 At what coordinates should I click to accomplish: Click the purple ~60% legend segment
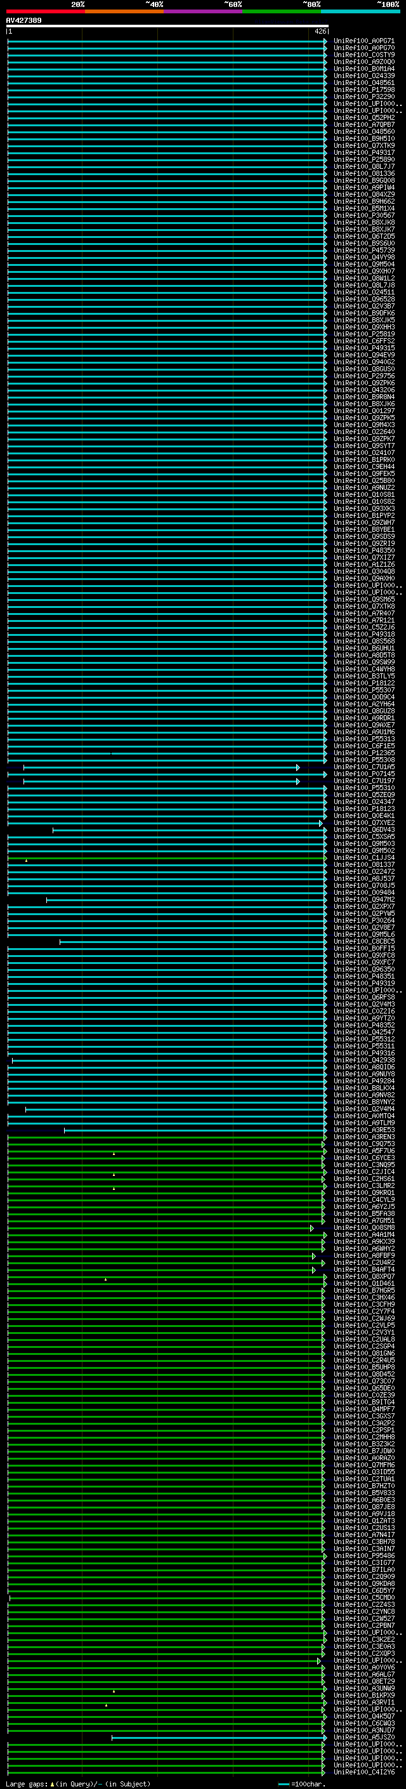pos(202,11)
